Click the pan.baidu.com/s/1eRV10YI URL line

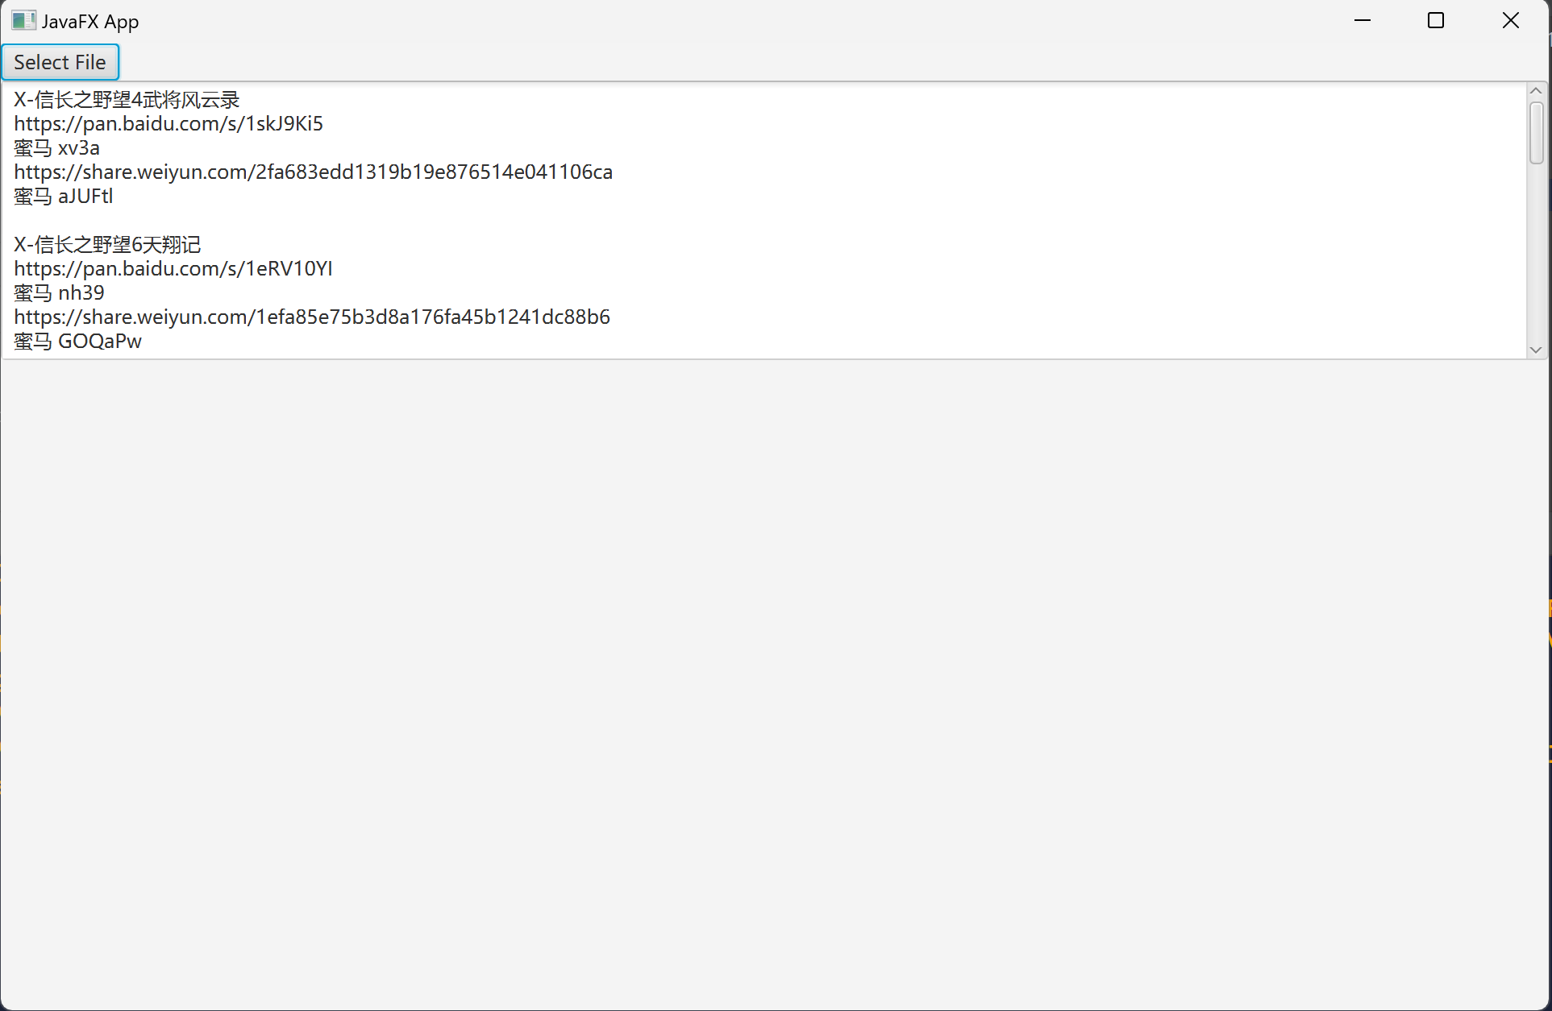[x=173, y=269]
